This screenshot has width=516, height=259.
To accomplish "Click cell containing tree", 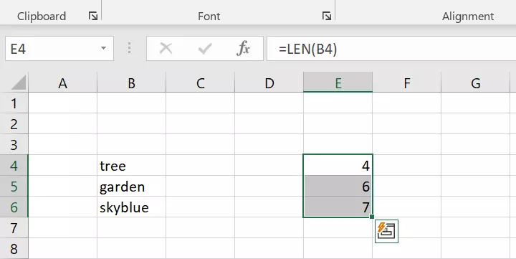I will point(132,165).
